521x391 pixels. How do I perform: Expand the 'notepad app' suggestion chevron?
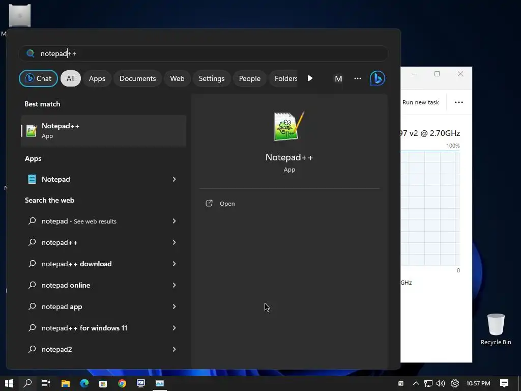pos(174,306)
